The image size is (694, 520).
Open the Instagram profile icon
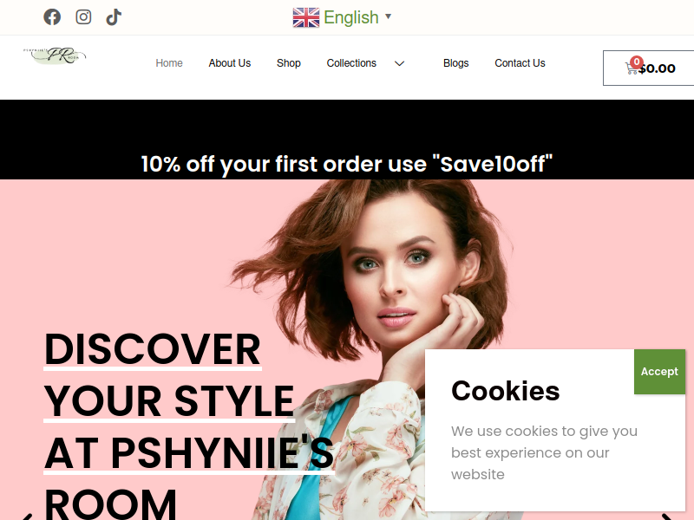point(83,17)
